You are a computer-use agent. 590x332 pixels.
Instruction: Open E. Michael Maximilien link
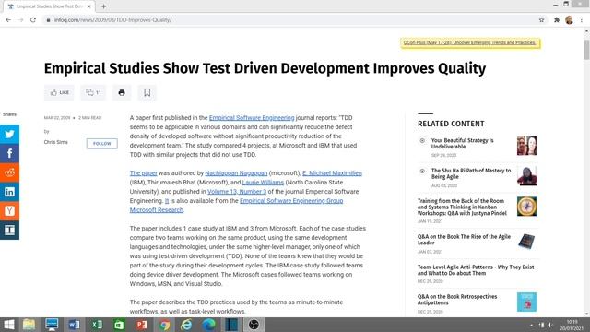(332, 173)
